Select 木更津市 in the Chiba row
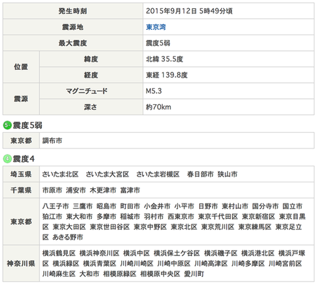Screen dimensions: 317x286 103,190
